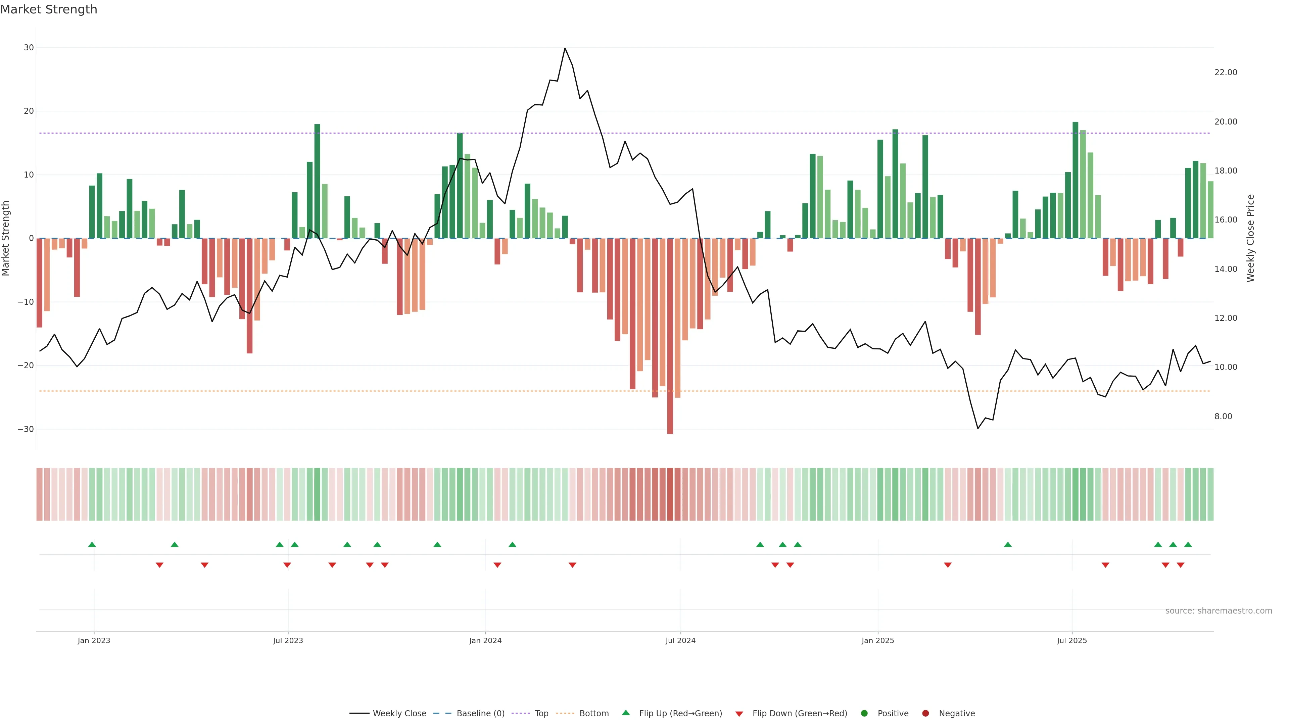Click the Bottom legend dotted line
Viewport: 1289px width, 725px height.
tap(565, 713)
